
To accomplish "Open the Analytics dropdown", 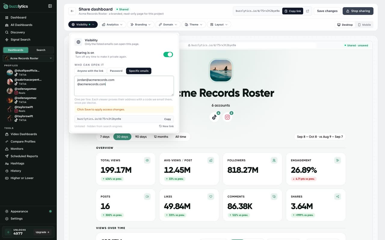I will pyautogui.click(x=112, y=25).
